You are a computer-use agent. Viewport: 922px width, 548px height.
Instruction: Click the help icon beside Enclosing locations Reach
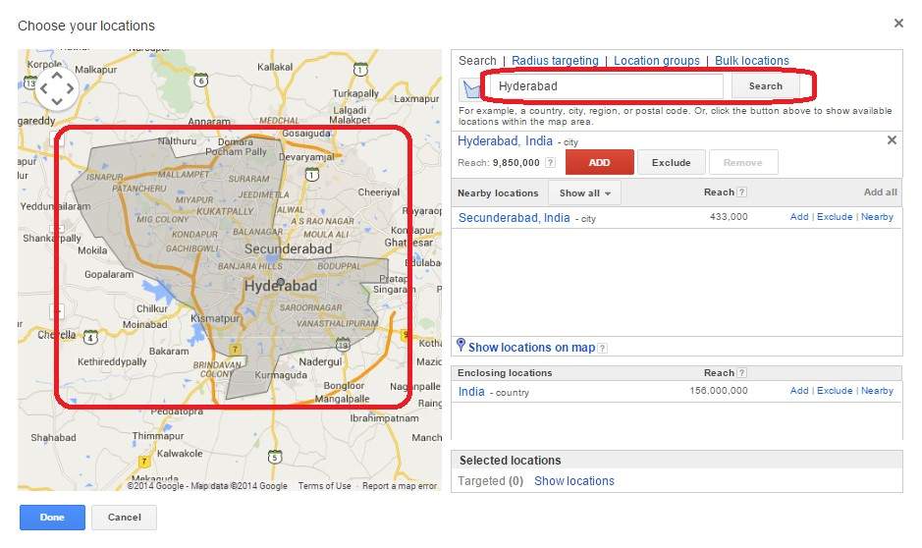(741, 373)
